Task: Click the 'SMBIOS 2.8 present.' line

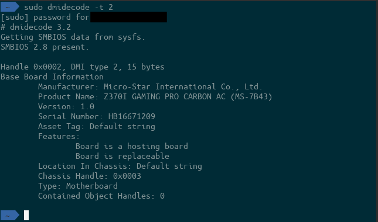Action: click(x=45, y=47)
